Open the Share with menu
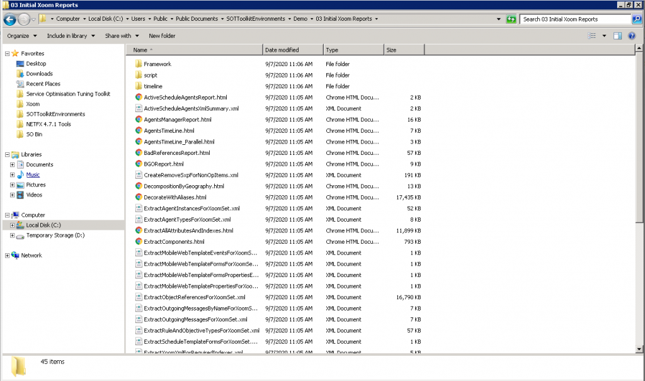 (122, 36)
